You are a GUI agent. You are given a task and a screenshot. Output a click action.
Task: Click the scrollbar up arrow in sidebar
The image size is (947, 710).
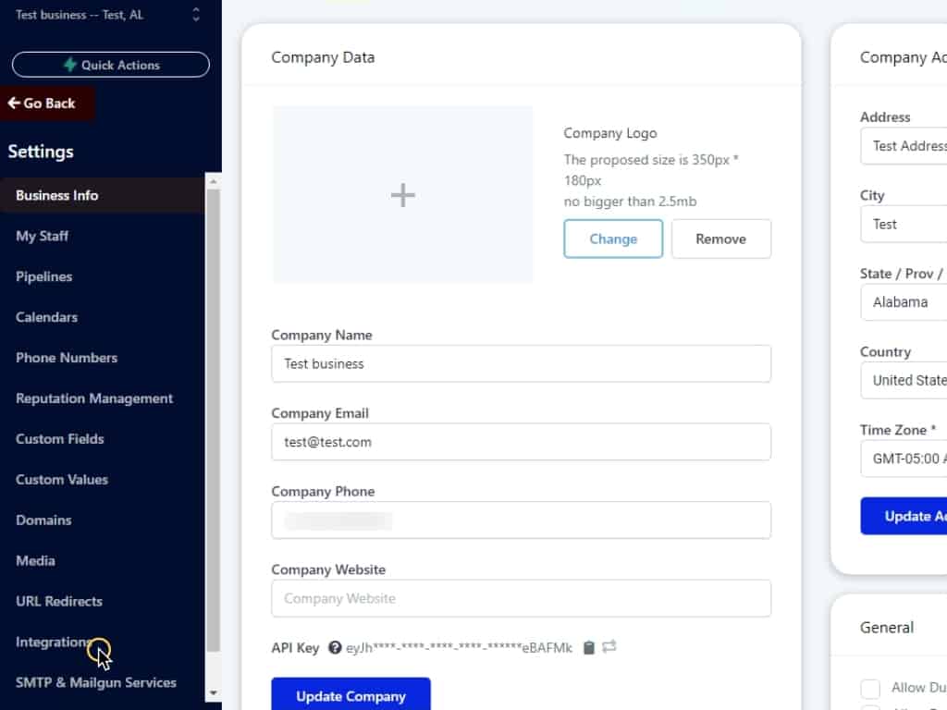(x=214, y=180)
